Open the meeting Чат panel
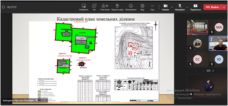 pyautogui.click(x=94, y=7)
